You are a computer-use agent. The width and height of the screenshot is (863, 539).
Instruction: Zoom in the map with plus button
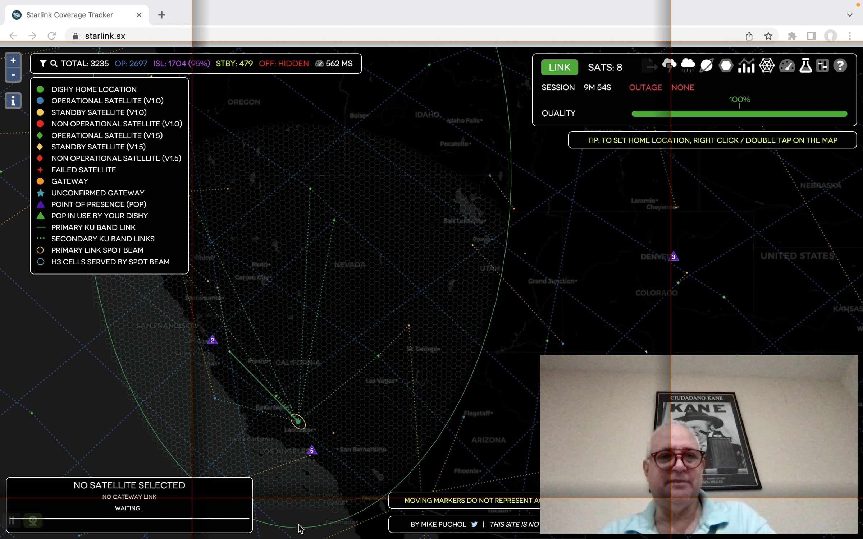click(13, 60)
